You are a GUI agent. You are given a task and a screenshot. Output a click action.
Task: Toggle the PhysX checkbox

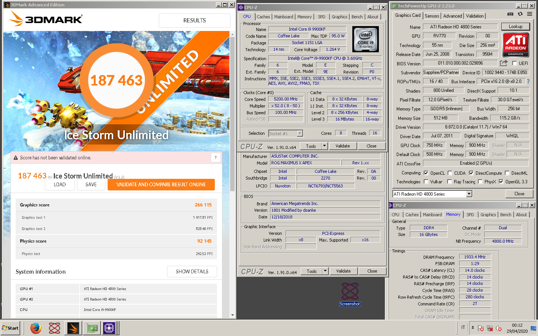[x=480, y=182]
